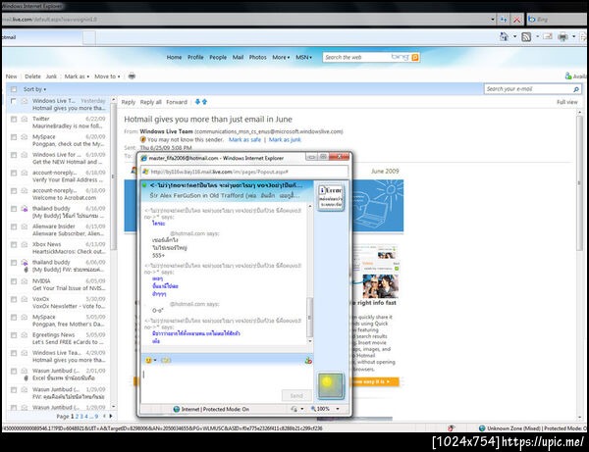Go to previous page arrow in pager

pyautogui.click(x=104, y=416)
